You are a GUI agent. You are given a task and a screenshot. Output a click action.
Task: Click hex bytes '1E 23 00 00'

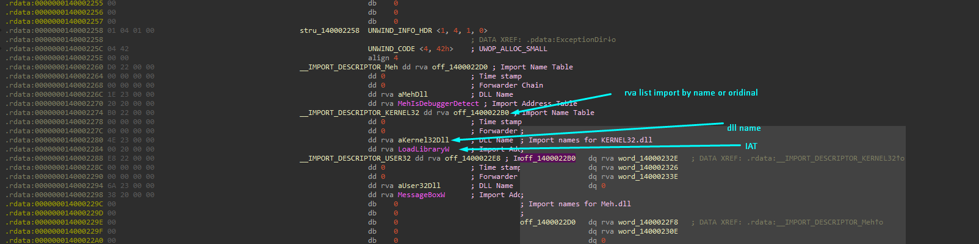click(131, 94)
